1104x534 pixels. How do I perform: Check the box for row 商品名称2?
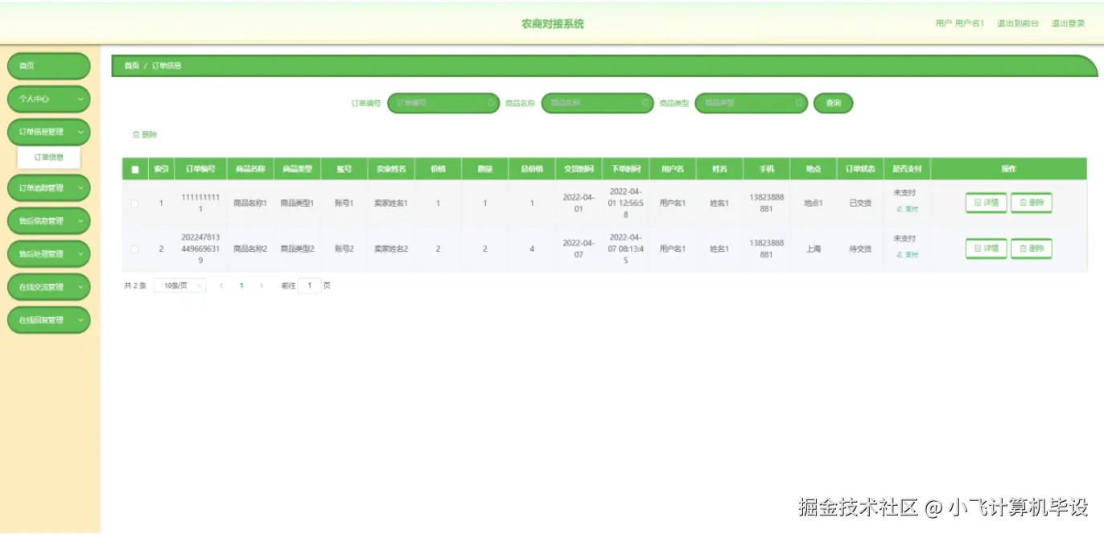[x=134, y=249]
